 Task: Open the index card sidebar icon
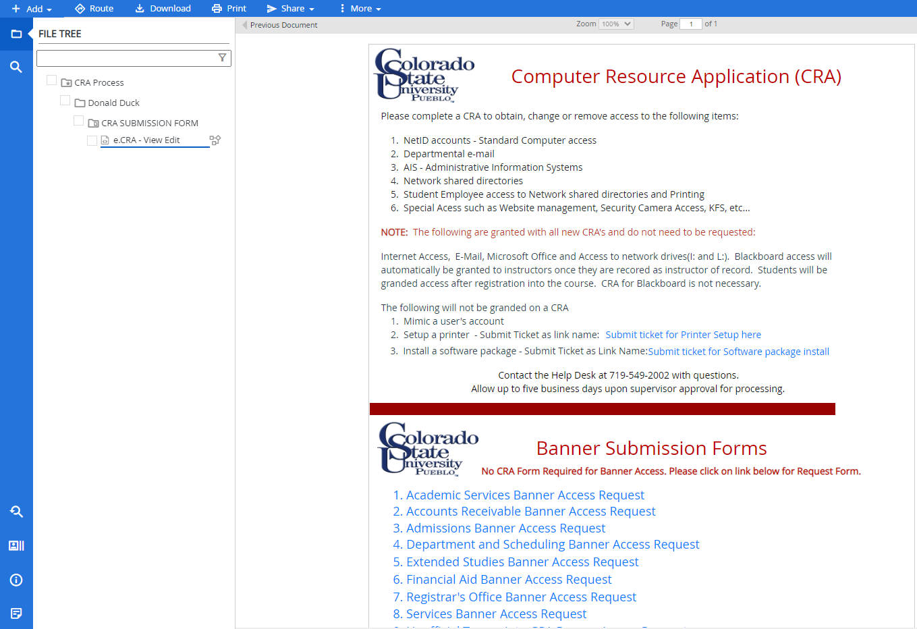[16, 545]
